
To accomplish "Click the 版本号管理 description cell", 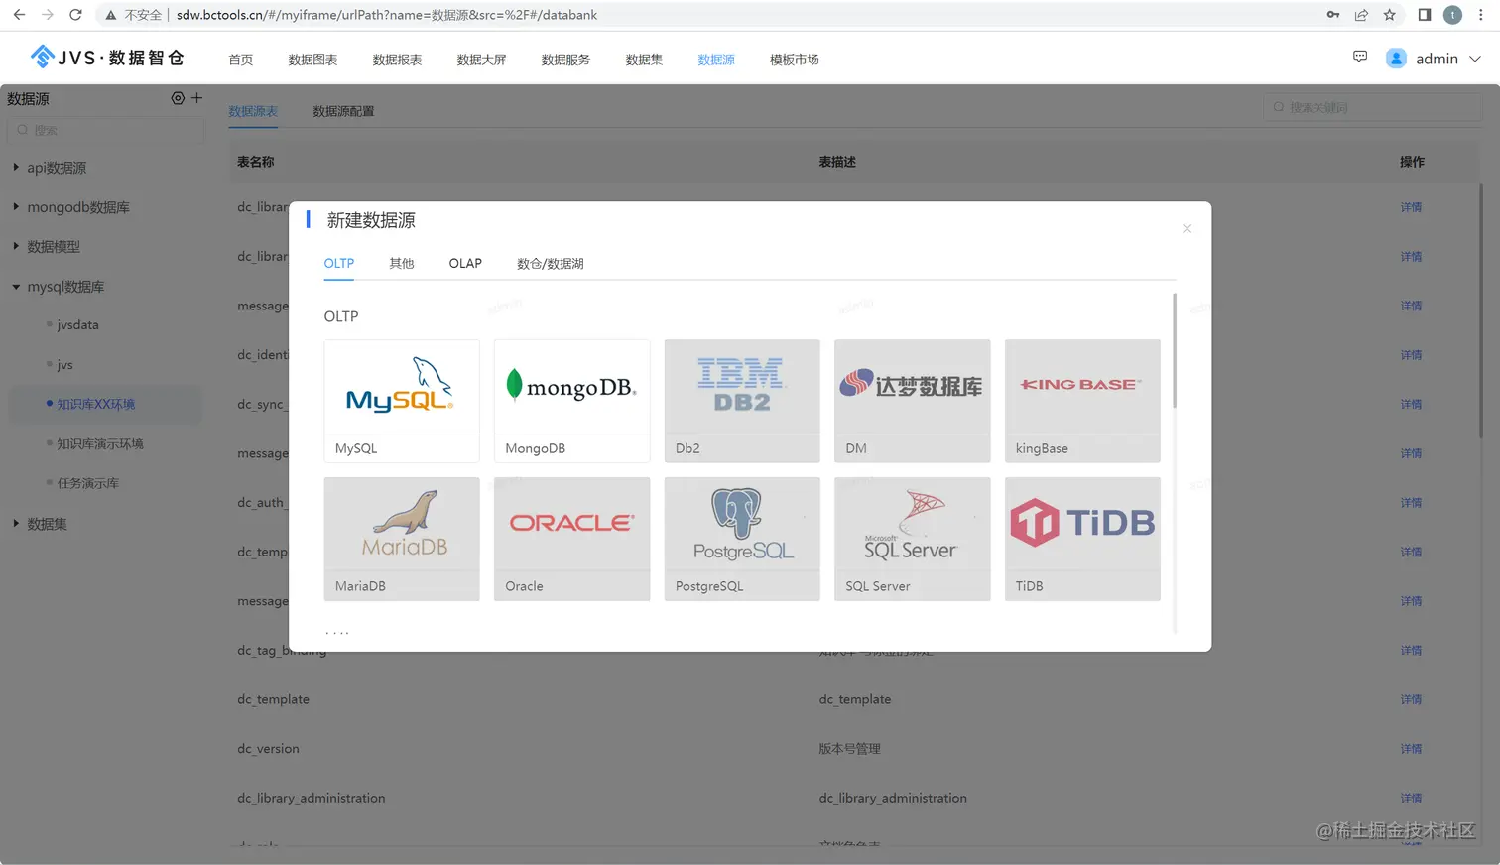I will 849,749.
